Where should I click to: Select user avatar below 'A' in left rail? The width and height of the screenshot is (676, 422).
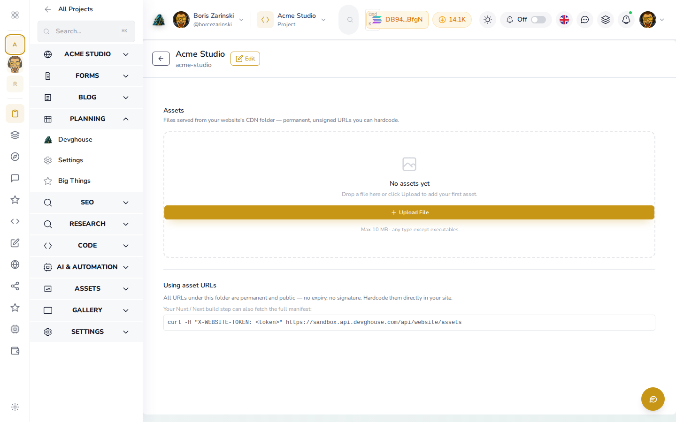pos(15,64)
